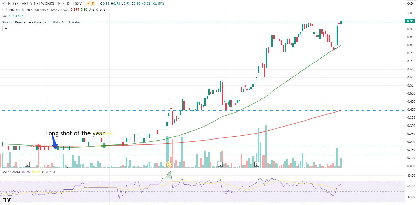Click the middle earnings 'E' marker
Image resolution: width=418 pixels, height=205 pixels.
(x=220, y=164)
